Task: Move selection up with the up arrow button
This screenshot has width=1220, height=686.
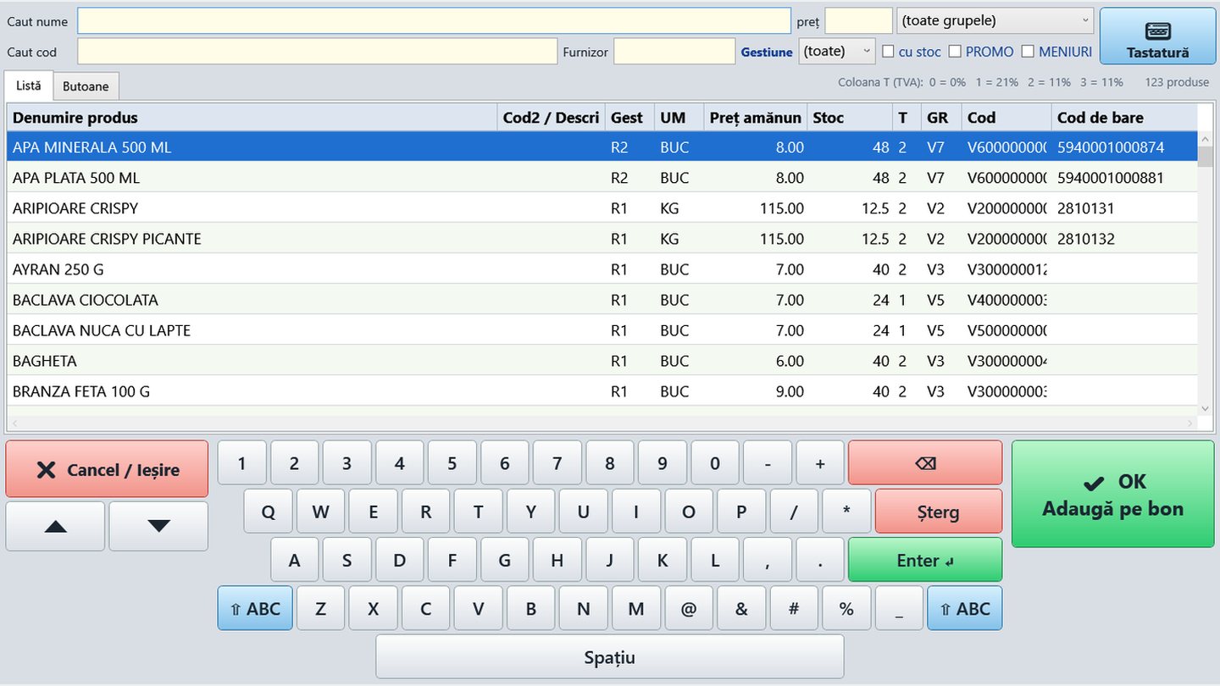Action: (x=55, y=526)
